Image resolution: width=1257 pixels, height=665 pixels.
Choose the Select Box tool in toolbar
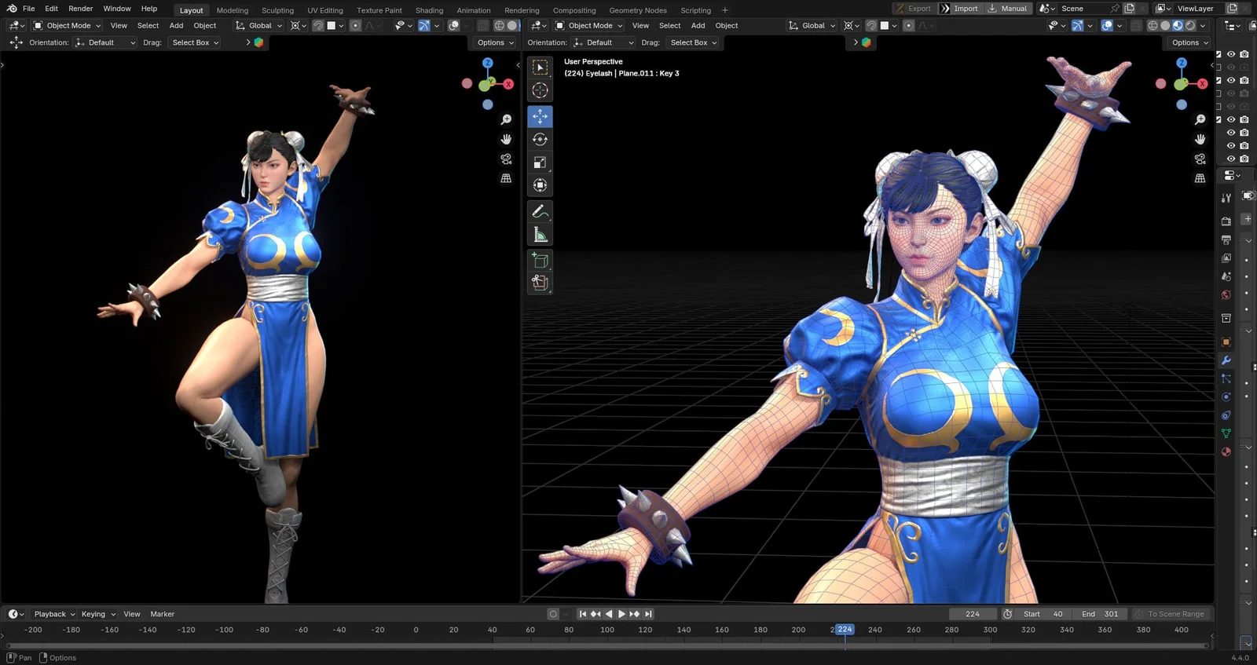click(x=540, y=68)
